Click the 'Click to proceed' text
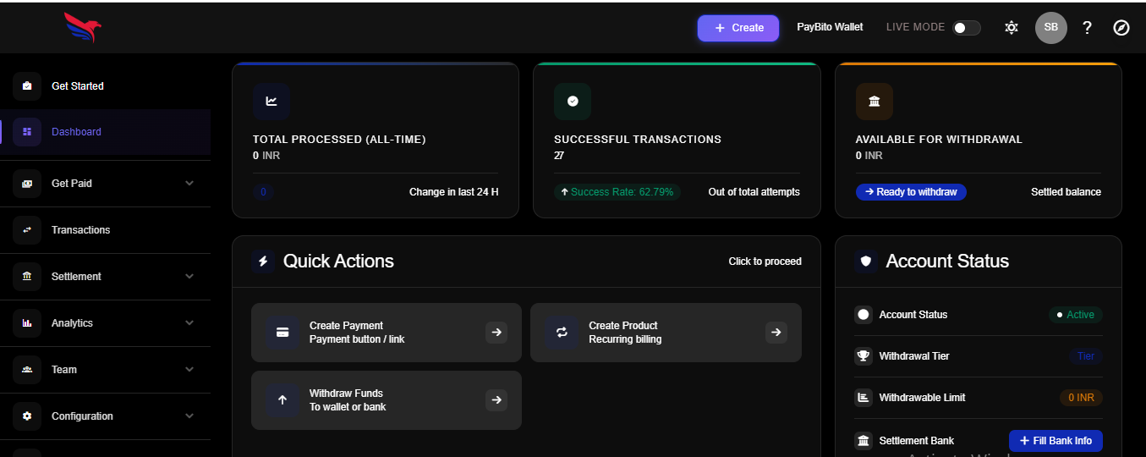This screenshot has width=1146, height=457. 765,262
